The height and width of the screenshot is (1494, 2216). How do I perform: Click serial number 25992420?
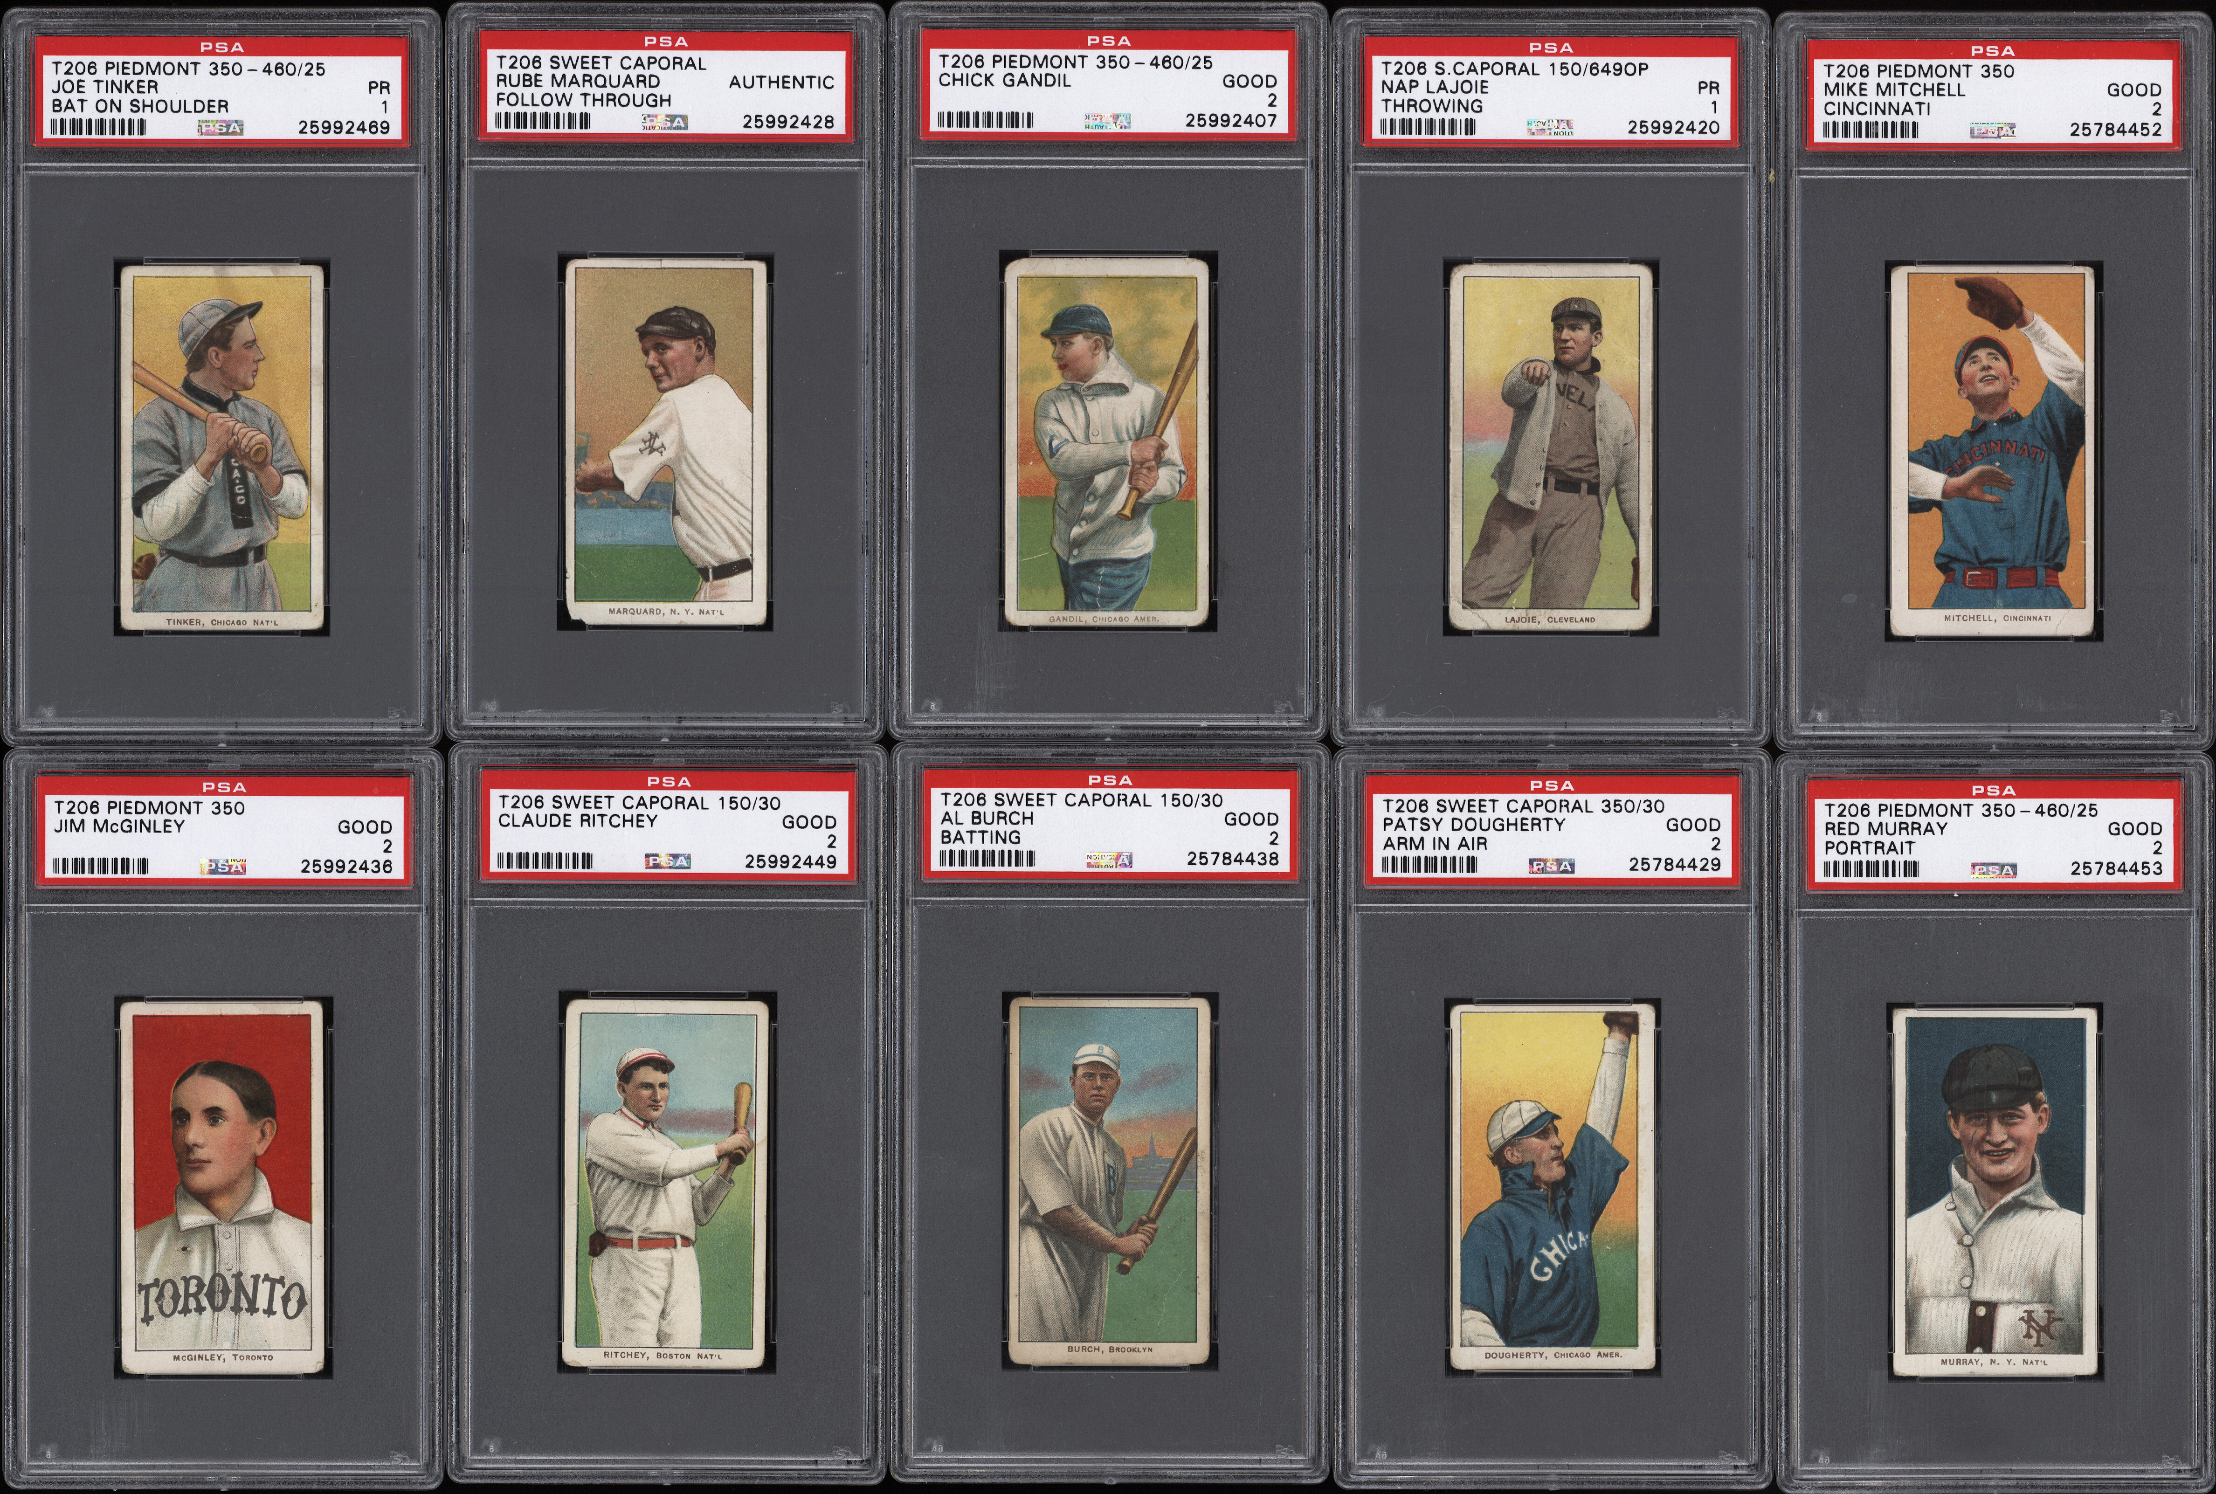click(1673, 128)
